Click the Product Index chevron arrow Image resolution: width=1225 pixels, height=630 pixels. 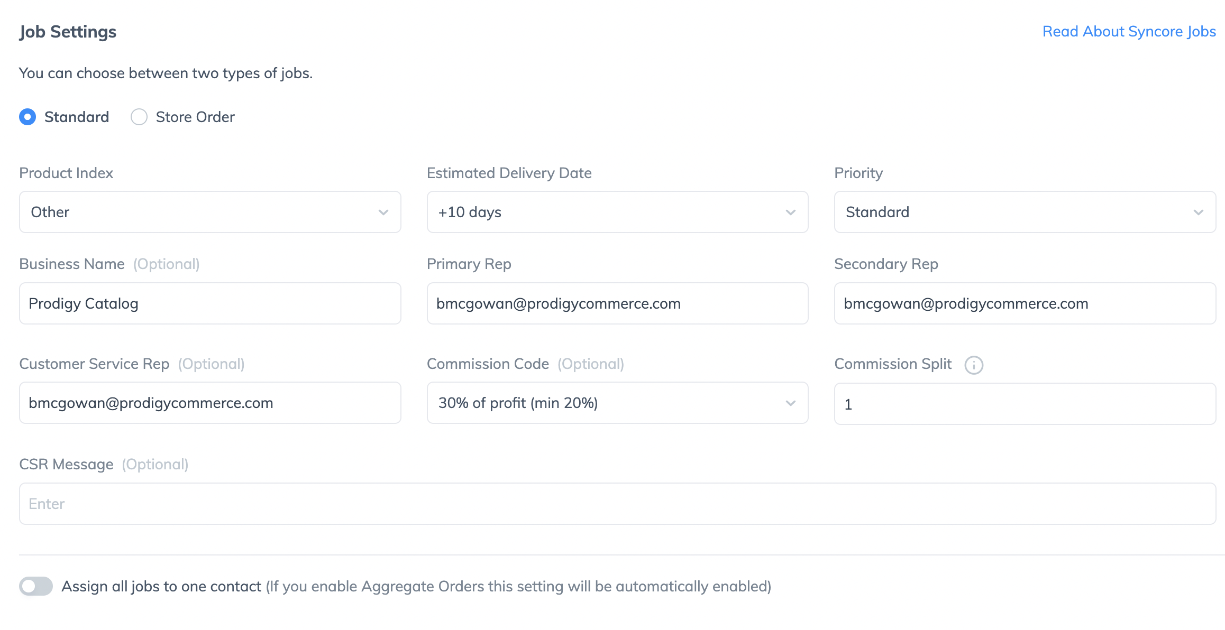383,212
